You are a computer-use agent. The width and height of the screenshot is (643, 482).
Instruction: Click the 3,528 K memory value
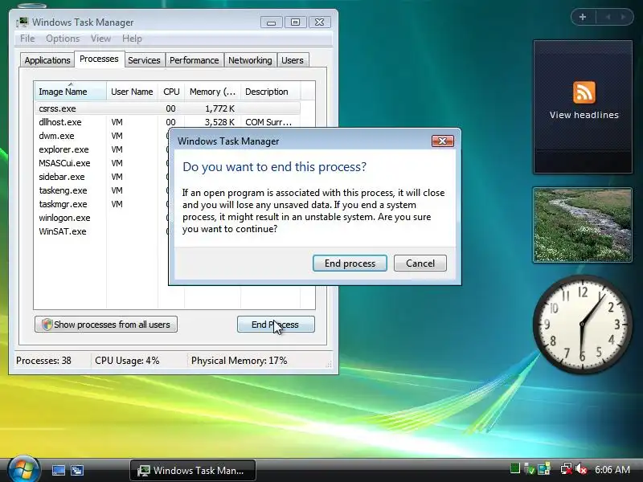[219, 122]
